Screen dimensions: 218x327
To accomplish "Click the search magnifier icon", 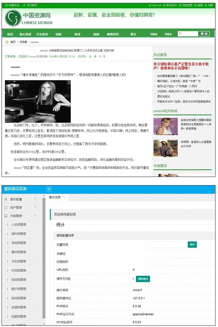I will point(180,33).
